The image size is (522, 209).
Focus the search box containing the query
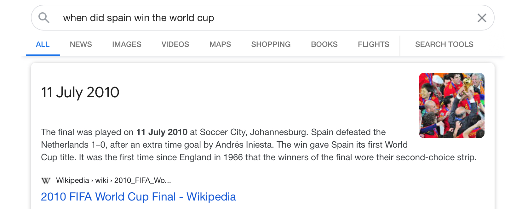pos(252,18)
